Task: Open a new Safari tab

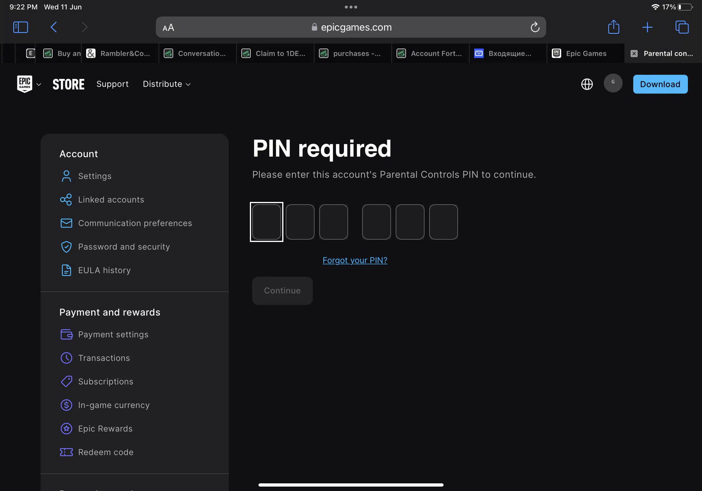Action: 647,27
